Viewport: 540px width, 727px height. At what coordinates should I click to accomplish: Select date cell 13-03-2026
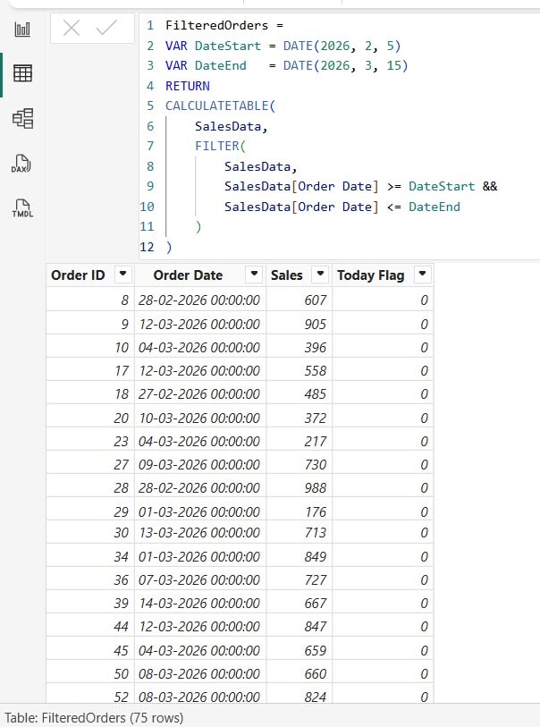tap(200, 532)
